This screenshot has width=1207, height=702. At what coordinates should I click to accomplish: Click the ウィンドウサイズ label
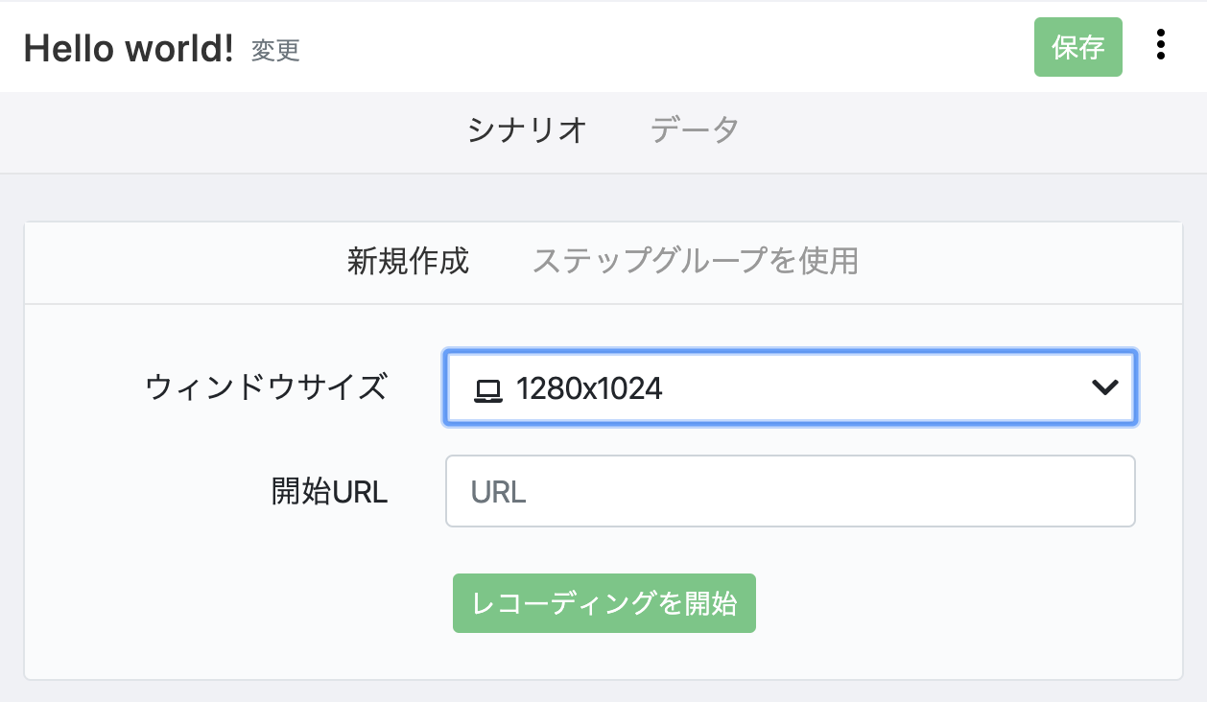(x=266, y=387)
